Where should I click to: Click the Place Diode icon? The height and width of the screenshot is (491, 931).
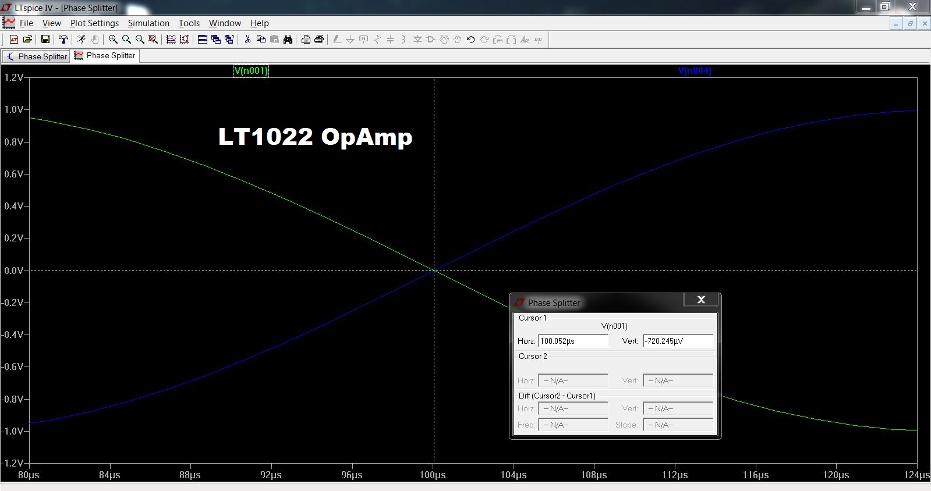click(x=417, y=40)
